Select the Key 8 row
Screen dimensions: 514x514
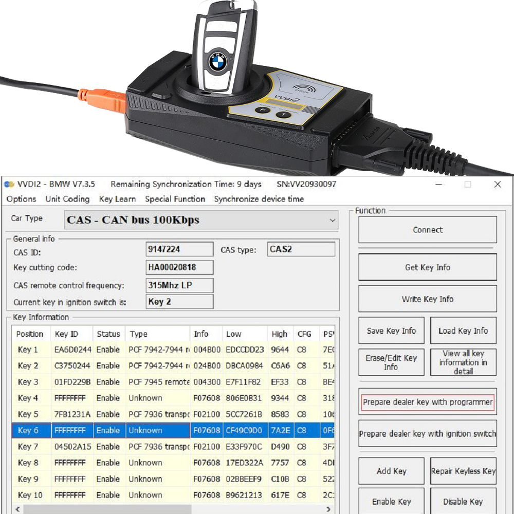(173, 463)
